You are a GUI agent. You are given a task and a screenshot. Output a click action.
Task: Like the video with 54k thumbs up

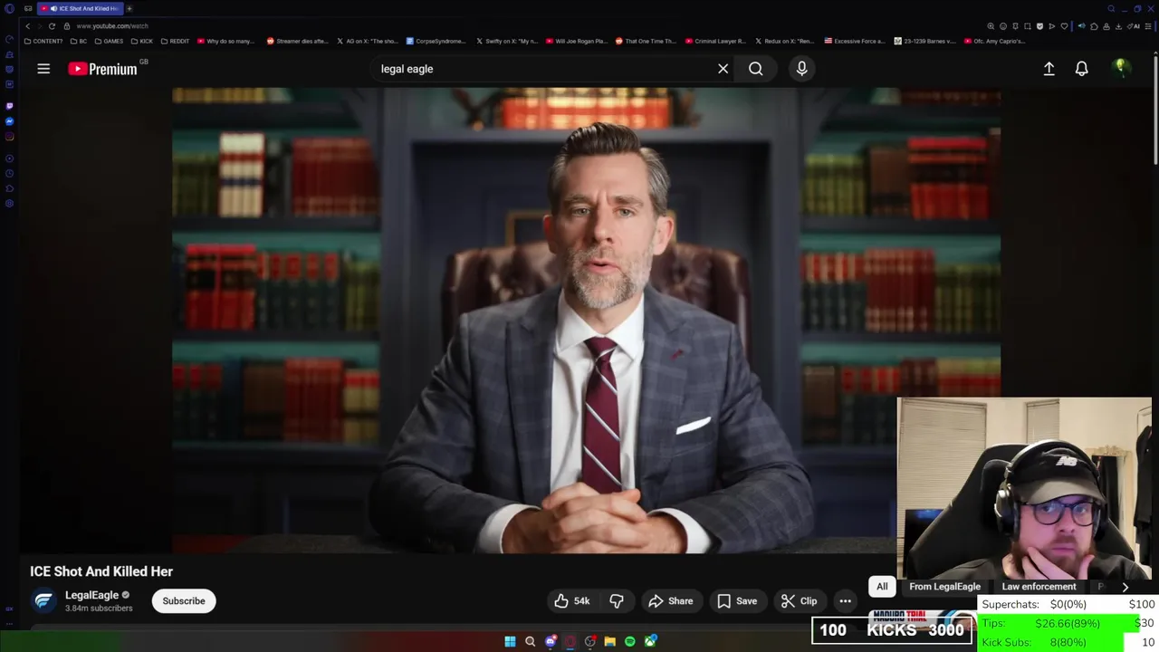click(x=572, y=600)
